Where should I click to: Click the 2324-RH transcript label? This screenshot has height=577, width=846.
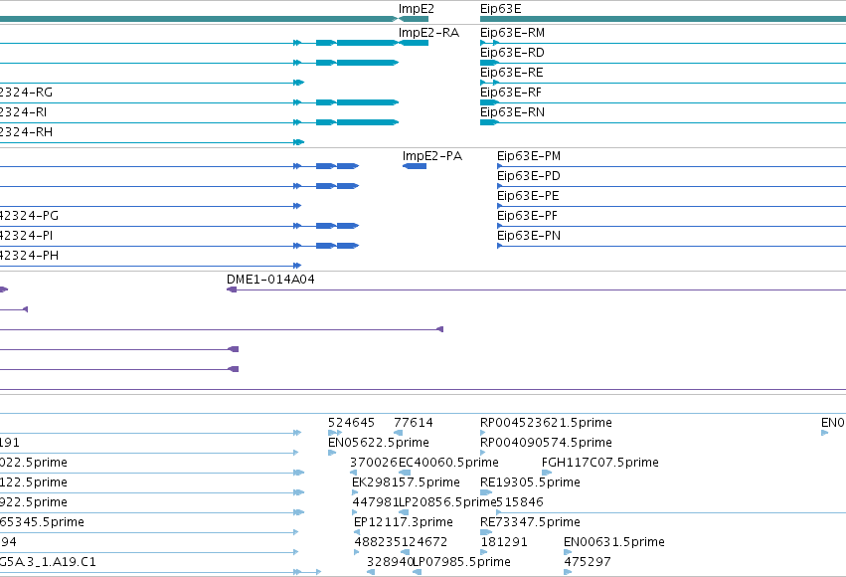[26, 132]
